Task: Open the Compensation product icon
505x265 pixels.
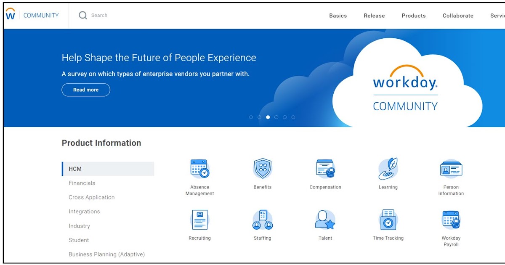Action: 325,168
